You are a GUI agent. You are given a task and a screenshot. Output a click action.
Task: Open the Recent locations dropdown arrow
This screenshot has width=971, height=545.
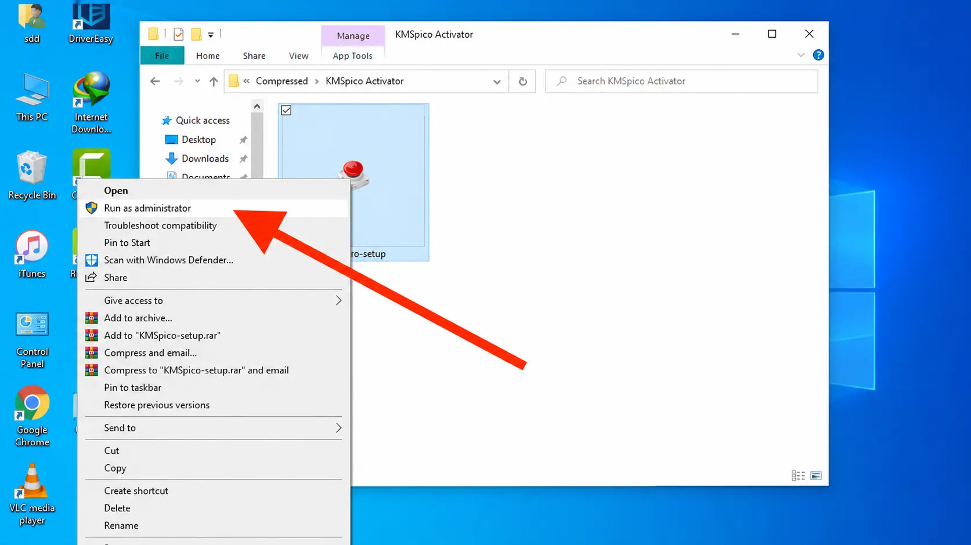point(197,81)
